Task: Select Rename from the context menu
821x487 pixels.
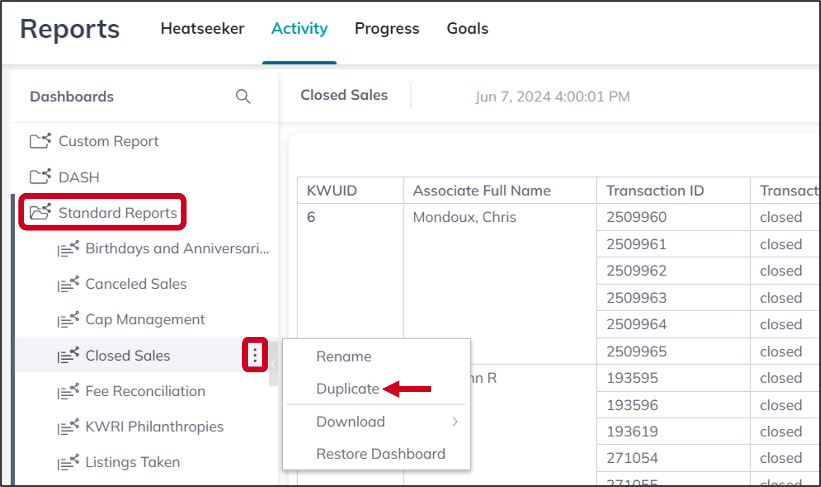Action: click(x=343, y=356)
